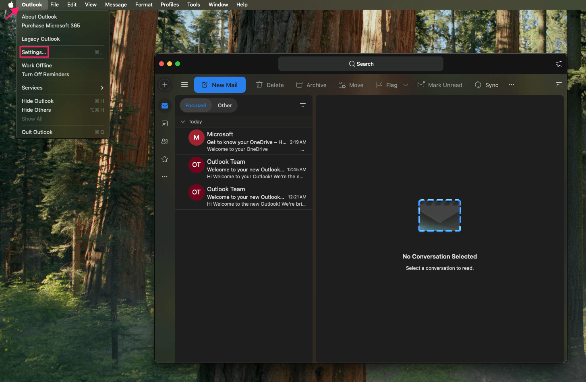Open the Message menu
This screenshot has height=382, width=586.
[x=116, y=4]
